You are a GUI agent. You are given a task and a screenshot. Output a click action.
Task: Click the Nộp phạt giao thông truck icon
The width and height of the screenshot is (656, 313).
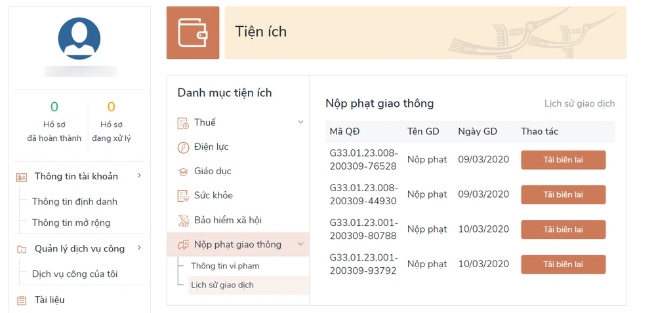[x=183, y=245]
